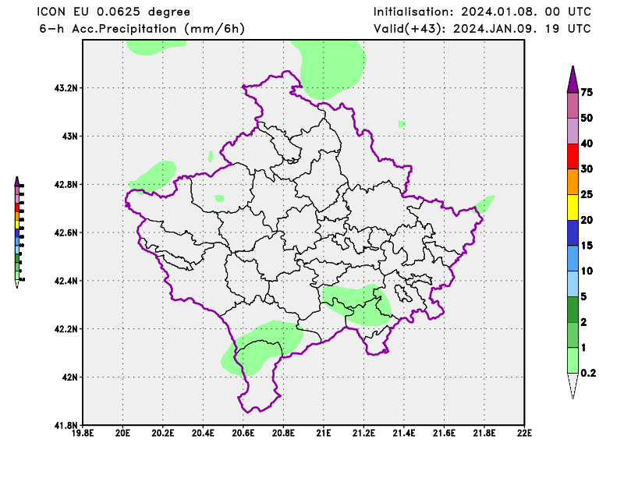Pick the dark blue 15–20 legend swatch

(x=573, y=233)
